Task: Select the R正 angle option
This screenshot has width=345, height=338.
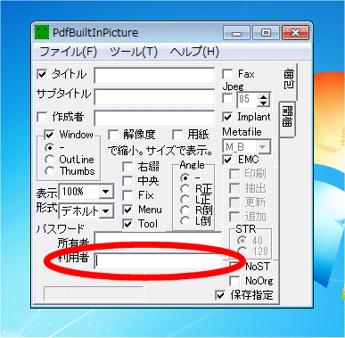Action: click(x=185, y=188)
